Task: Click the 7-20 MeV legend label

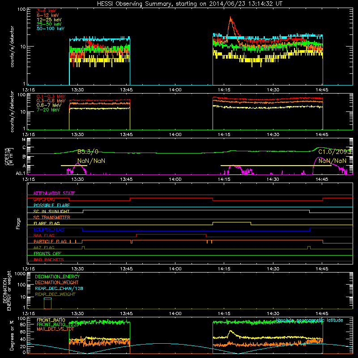Action: 48,110
